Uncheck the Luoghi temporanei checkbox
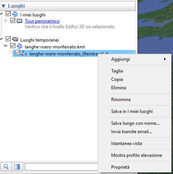The image size is (173, 174). 8,39
